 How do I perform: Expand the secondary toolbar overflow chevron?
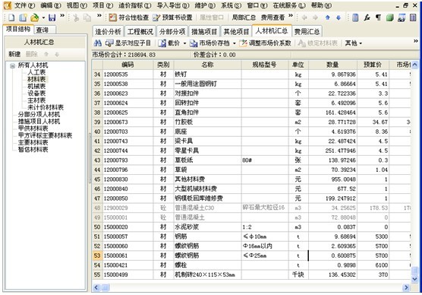point(416,41)
